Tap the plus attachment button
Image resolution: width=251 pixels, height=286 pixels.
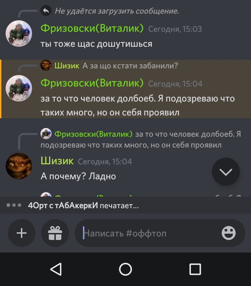point(22,233)
